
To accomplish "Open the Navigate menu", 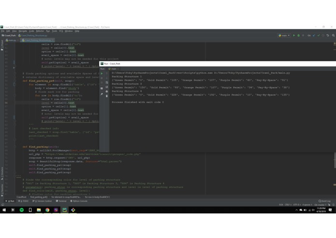I will 23,31.
